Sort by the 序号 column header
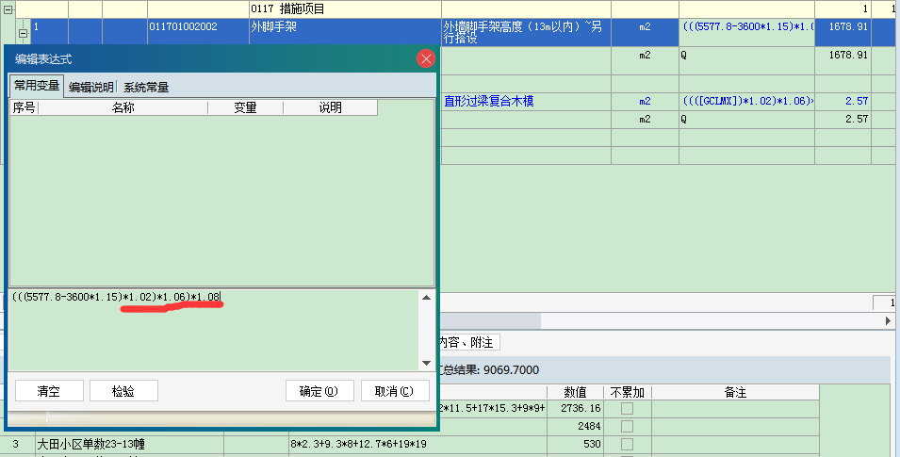The image size is (900, 457). [25, 107]
